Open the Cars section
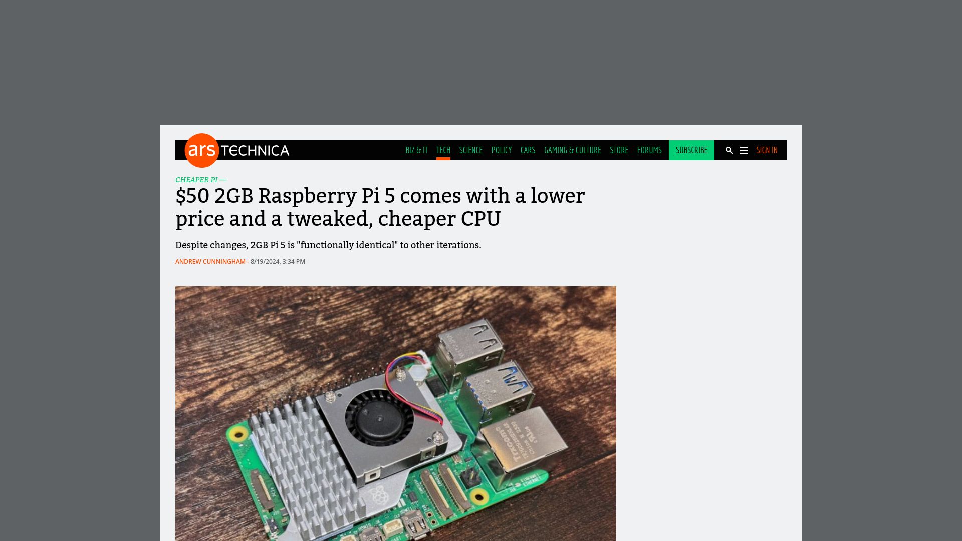This screenshot has height=541, width=962. (528, 150)
